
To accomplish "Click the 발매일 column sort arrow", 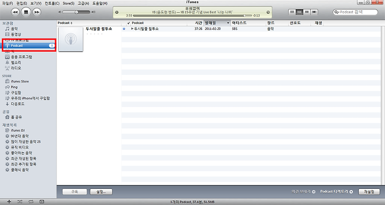I will pyautogui.click(x=228, y=23).
